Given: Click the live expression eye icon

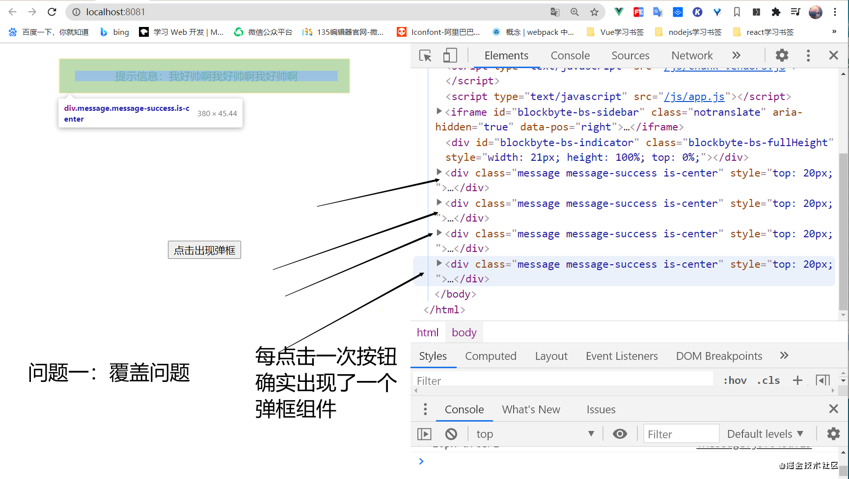Looking at the screenshot, I should pyautogui.click(x=620, y=434).
